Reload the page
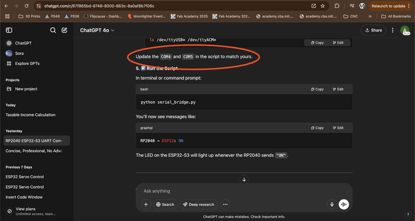This screenshot has width=415, height=221. pyautogui.click(x=27, y=6)
